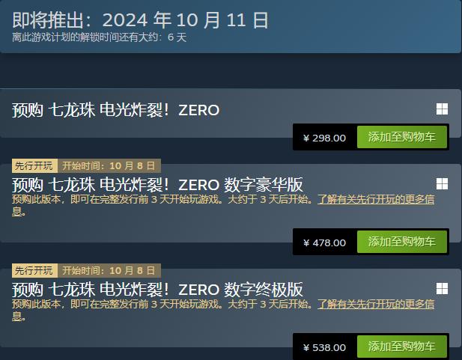Screen dimensions: 462x360
Task: Click 先行开玩 badge above 数字终极版
Action: (x=34, y=270)
